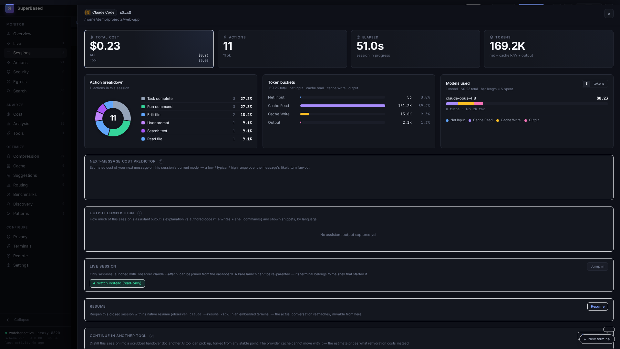Open Actions via its sidebar icon
This screenshot has height=349, width=620.
(9, 63)
